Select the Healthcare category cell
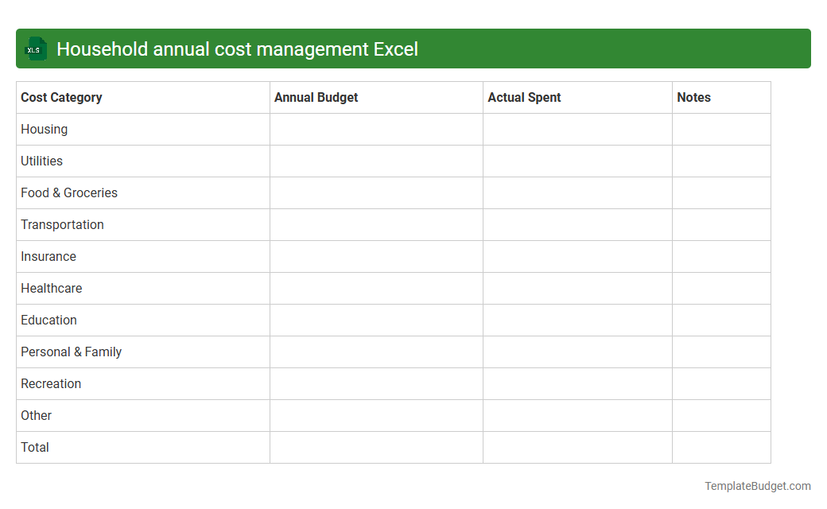Viewport: 827px width, 509px height. pyautogui.click(x=52, y=288)
